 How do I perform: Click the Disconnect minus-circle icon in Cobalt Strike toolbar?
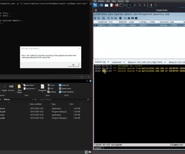pos(99,18)
